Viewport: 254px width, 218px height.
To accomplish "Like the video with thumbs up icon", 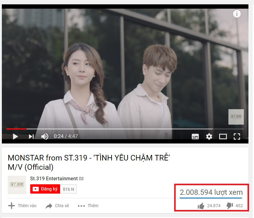I will pos(201,206).
